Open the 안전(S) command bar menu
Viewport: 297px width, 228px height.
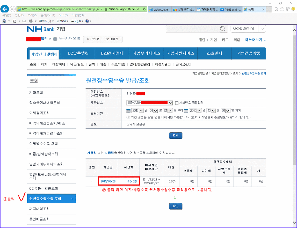pyautogui.click(x=62, y=21)
